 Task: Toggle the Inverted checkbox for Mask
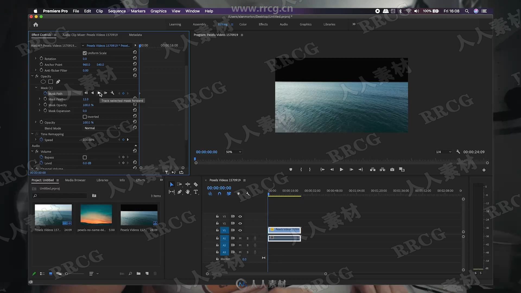85,116
